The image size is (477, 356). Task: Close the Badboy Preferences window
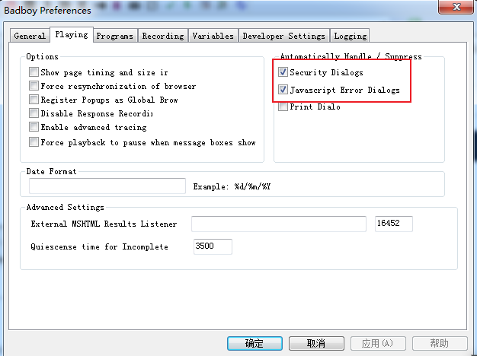pyautogui.click(x=456, y=7)
